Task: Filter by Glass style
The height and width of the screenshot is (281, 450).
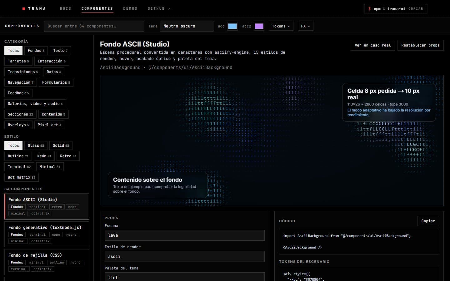Action: pos(36,145)
